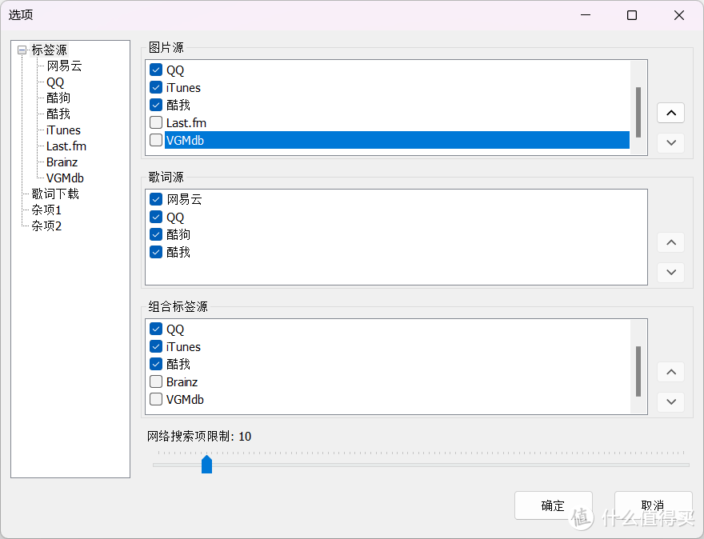Image resolution: width=704 pixels, height=539 pixels.
Task: Disable 网易云 in the 歌词源 list
Action: pos(155,199)
